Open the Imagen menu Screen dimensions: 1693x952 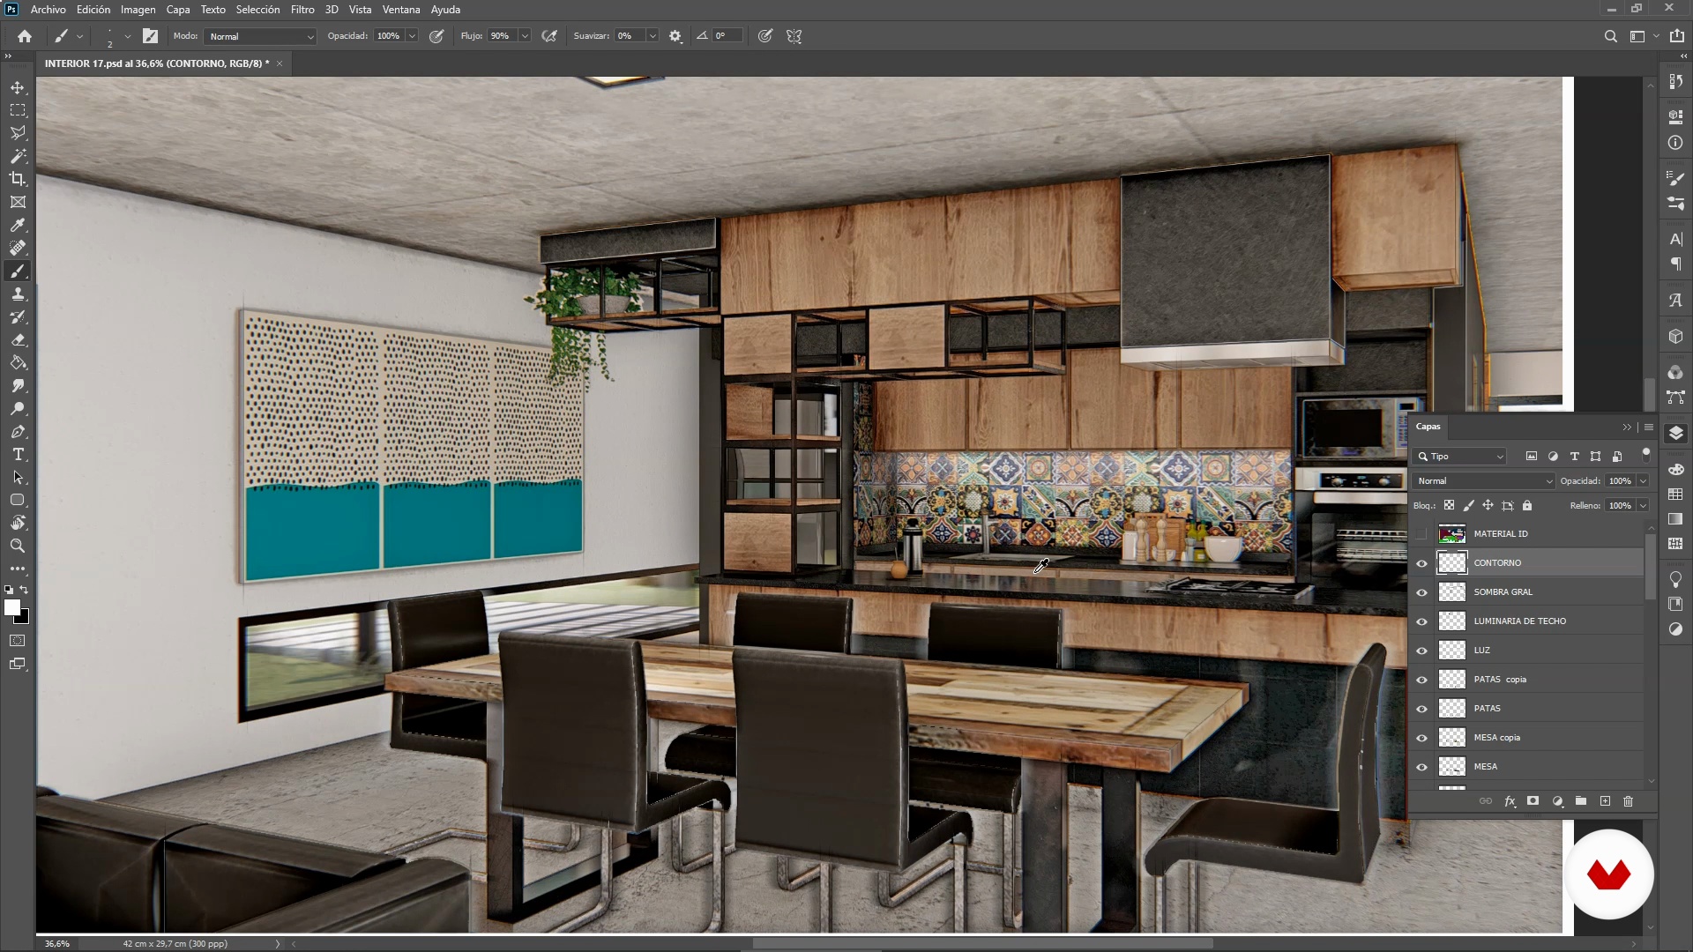138,10
